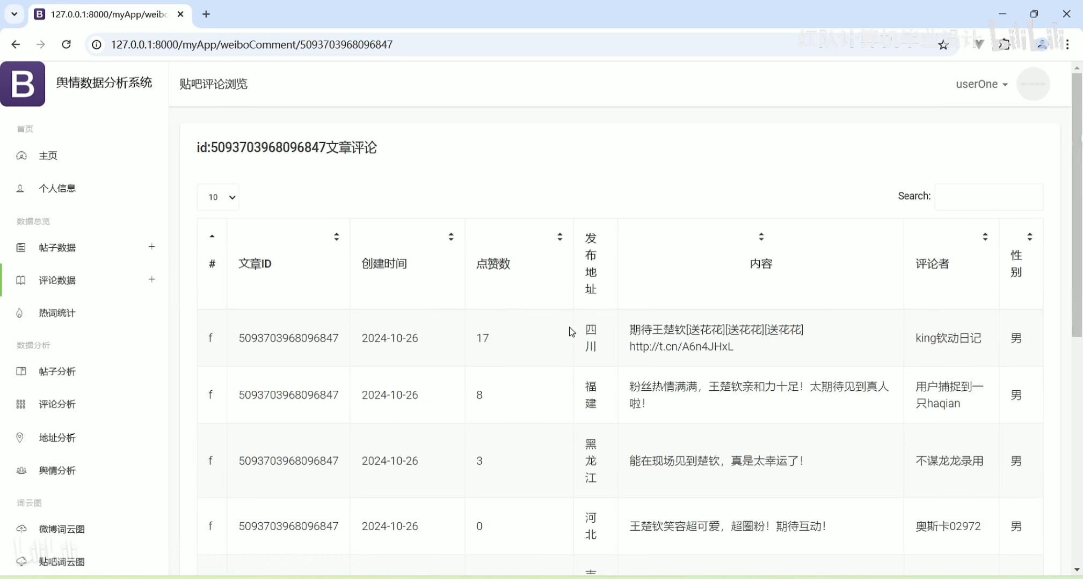The width and height of the screenshot is (1083, 579).
Task: Bookmark this page with the star icon
Action: pos(943,44)
